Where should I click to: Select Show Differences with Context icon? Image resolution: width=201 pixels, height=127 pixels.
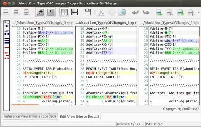[26, 12]
